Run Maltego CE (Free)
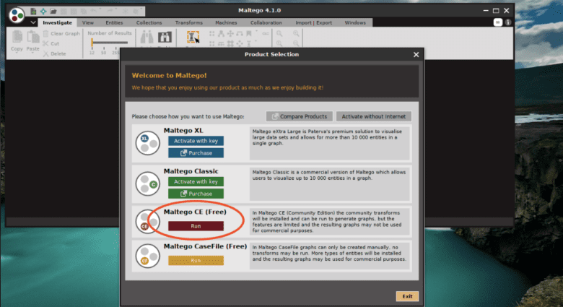 tap(196, 226)
